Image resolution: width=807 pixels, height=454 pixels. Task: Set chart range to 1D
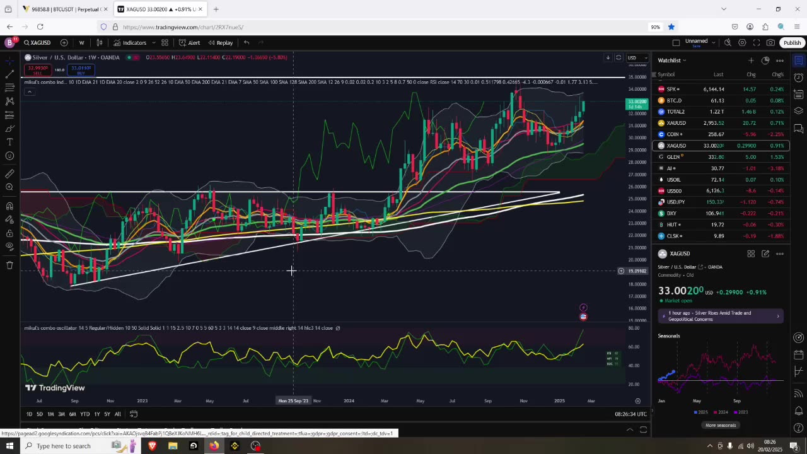[29, 414]
